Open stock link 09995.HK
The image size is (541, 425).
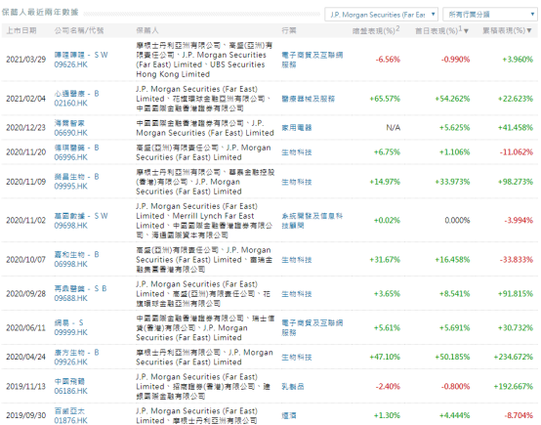click(x=70, y=187)
